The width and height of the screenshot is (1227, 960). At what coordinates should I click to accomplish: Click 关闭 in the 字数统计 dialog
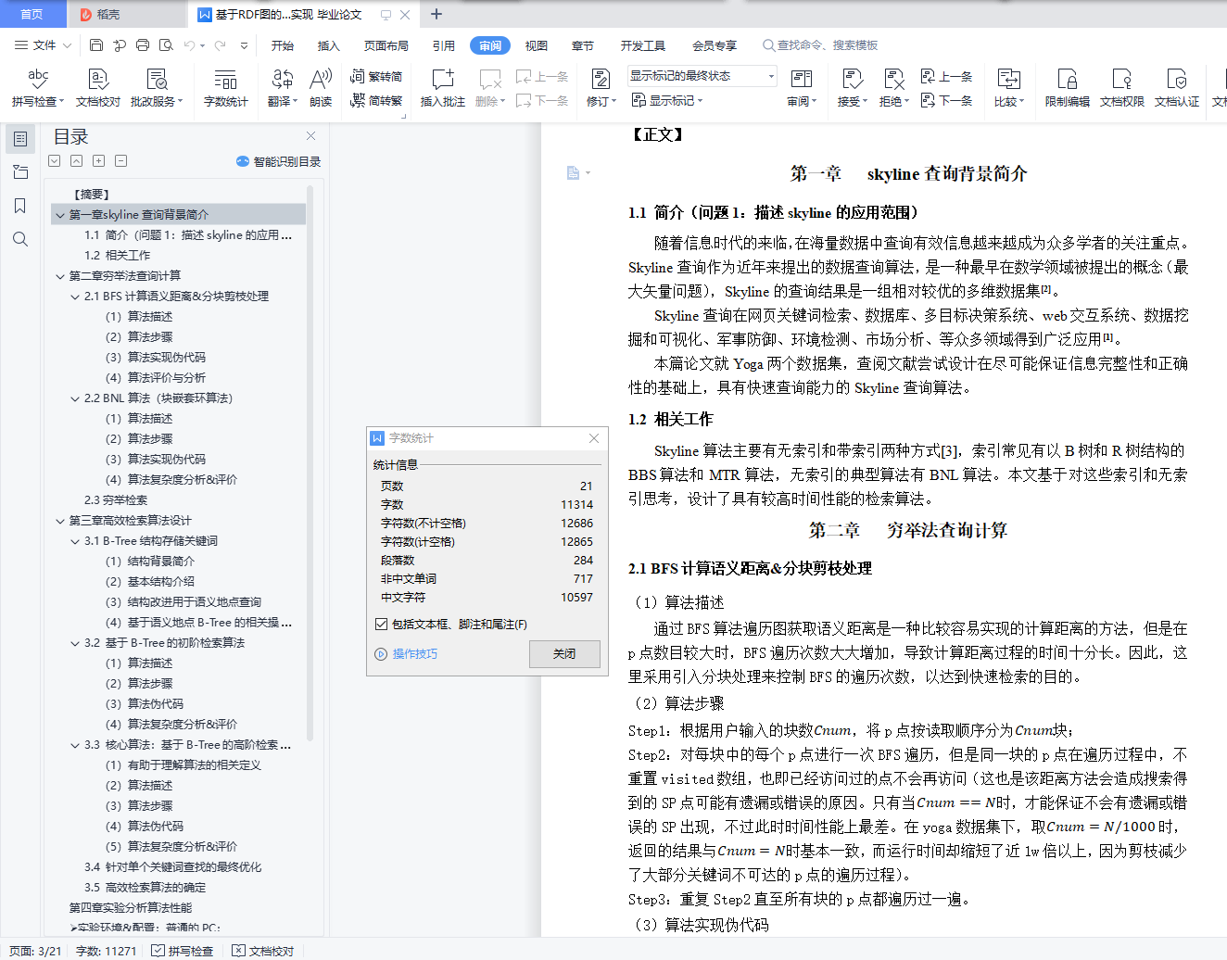pos(564,654)
